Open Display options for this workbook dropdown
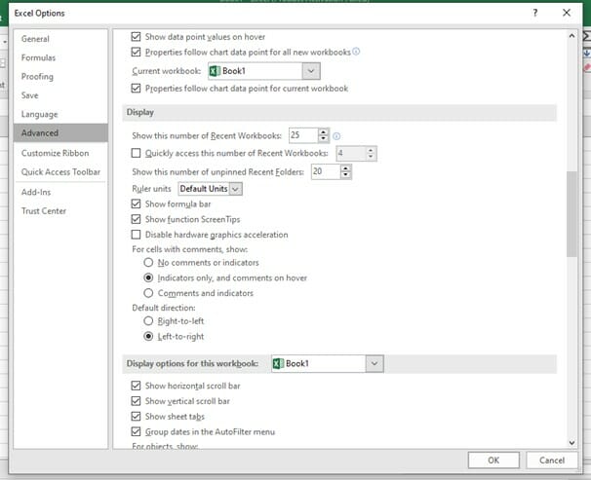Screen dimensions: 591x480 coord(374,364)
